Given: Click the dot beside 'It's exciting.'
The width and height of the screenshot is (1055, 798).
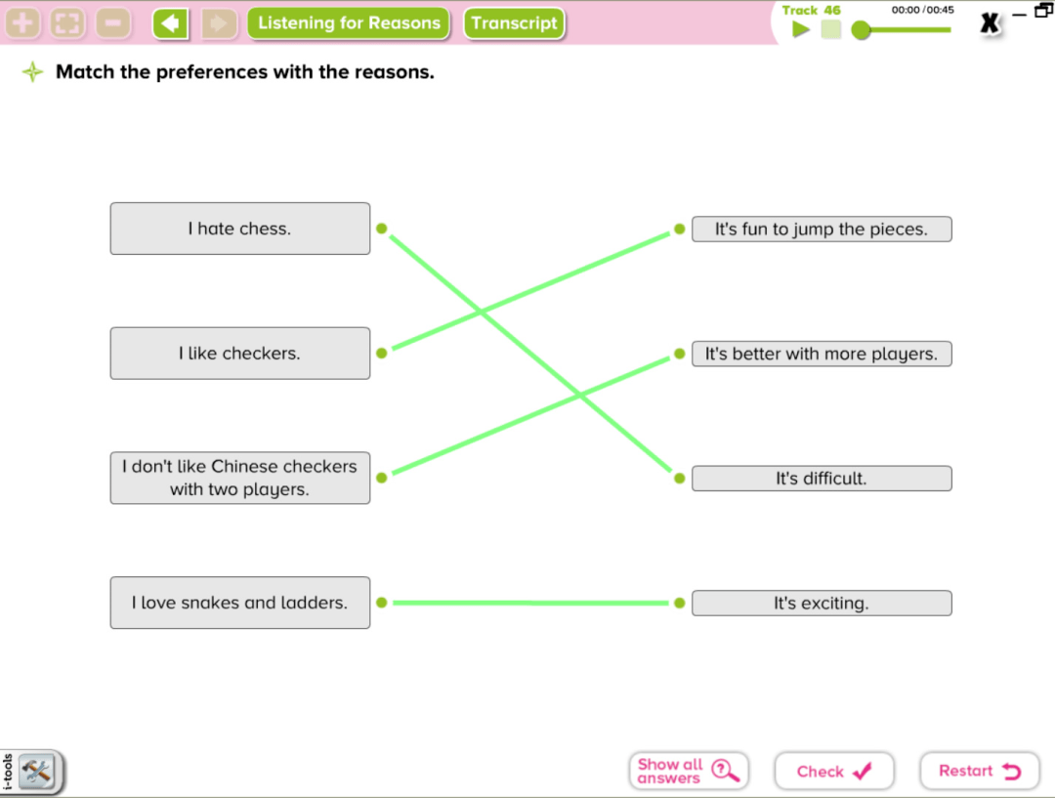Looking at the screenshot, I should pyautogui.click(x=680, y=603).
